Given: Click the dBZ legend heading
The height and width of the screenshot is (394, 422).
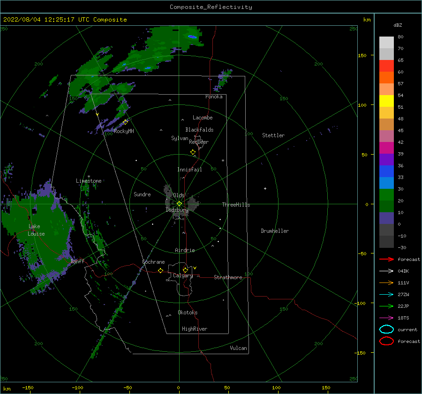Looking at the screenshot, I should (398, 25).
